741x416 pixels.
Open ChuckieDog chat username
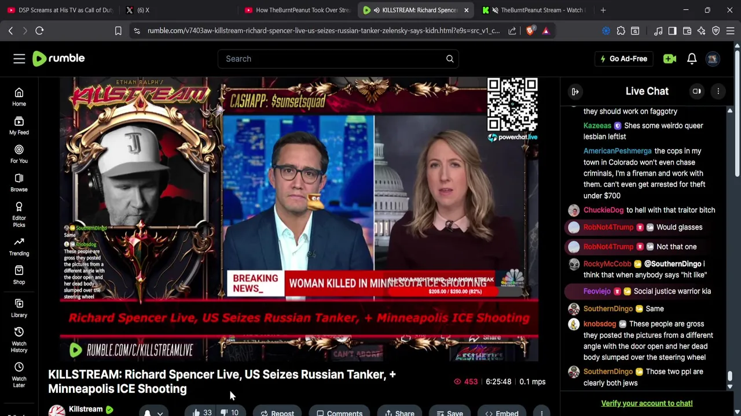(x=603, y=210)
